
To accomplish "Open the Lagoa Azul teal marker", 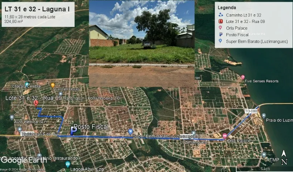I will (67, 164).
